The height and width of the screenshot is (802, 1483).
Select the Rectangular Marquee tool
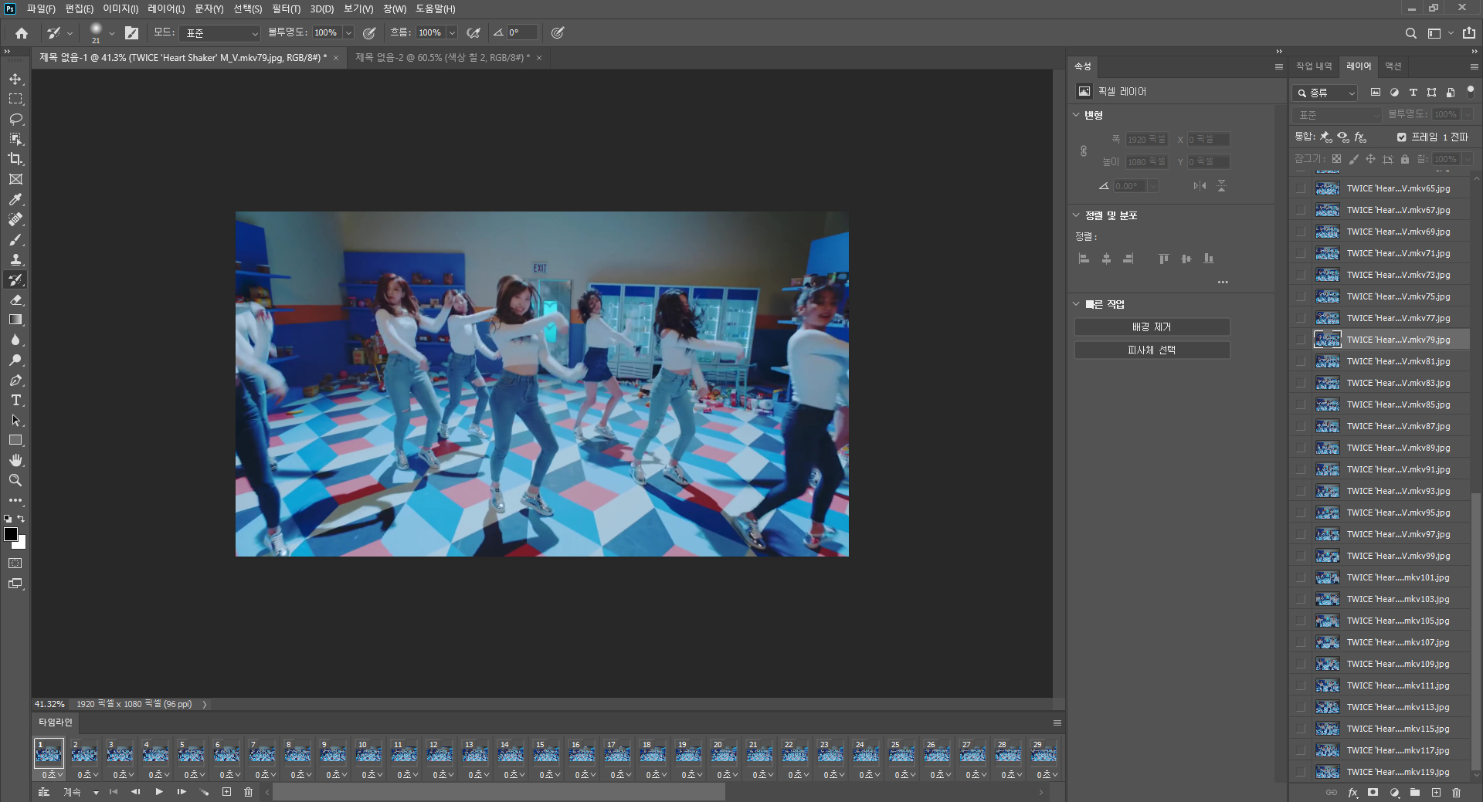click(x=15, y=99)
